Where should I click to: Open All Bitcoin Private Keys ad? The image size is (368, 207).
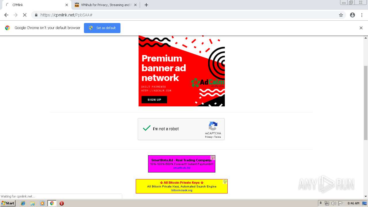point(181,186)
